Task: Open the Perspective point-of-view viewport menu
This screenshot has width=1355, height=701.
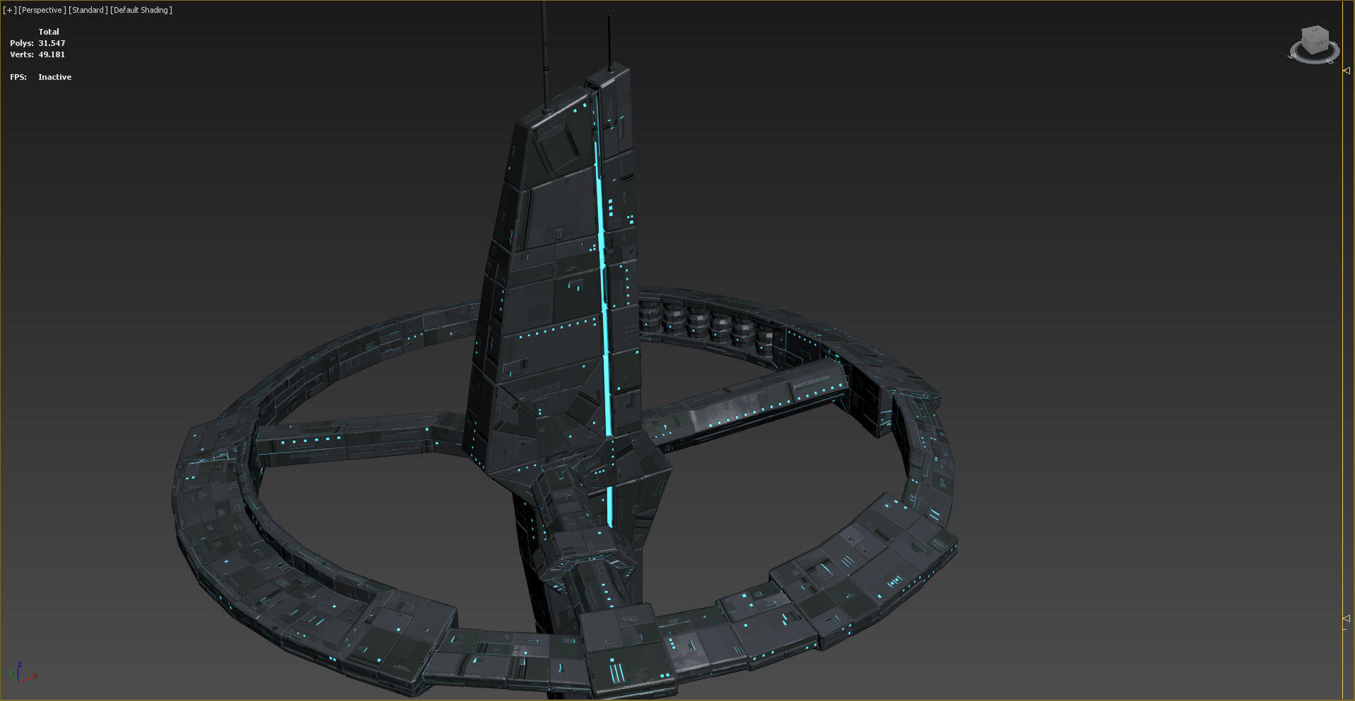Action: pos(42,10)
